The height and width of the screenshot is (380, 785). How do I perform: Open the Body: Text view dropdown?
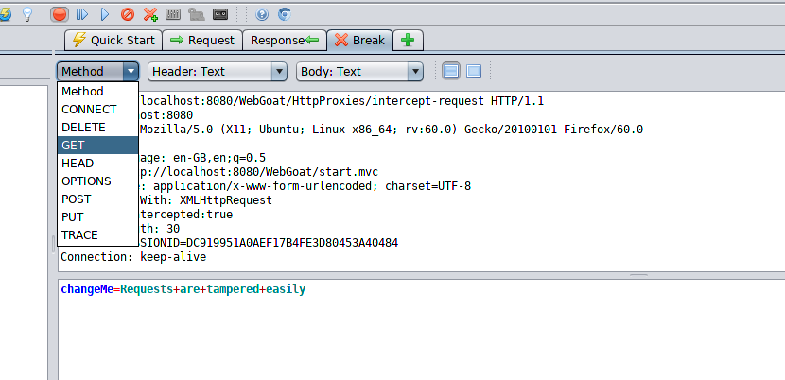click(358, 71)
